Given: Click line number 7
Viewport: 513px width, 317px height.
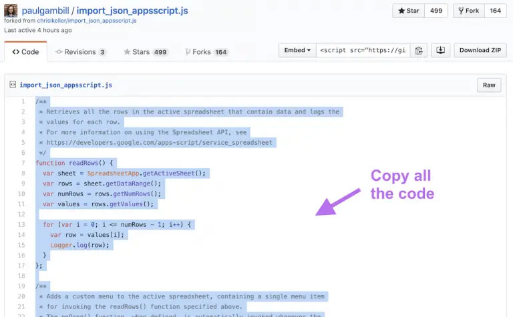Looking at the screenshot, I should point(23,163).
